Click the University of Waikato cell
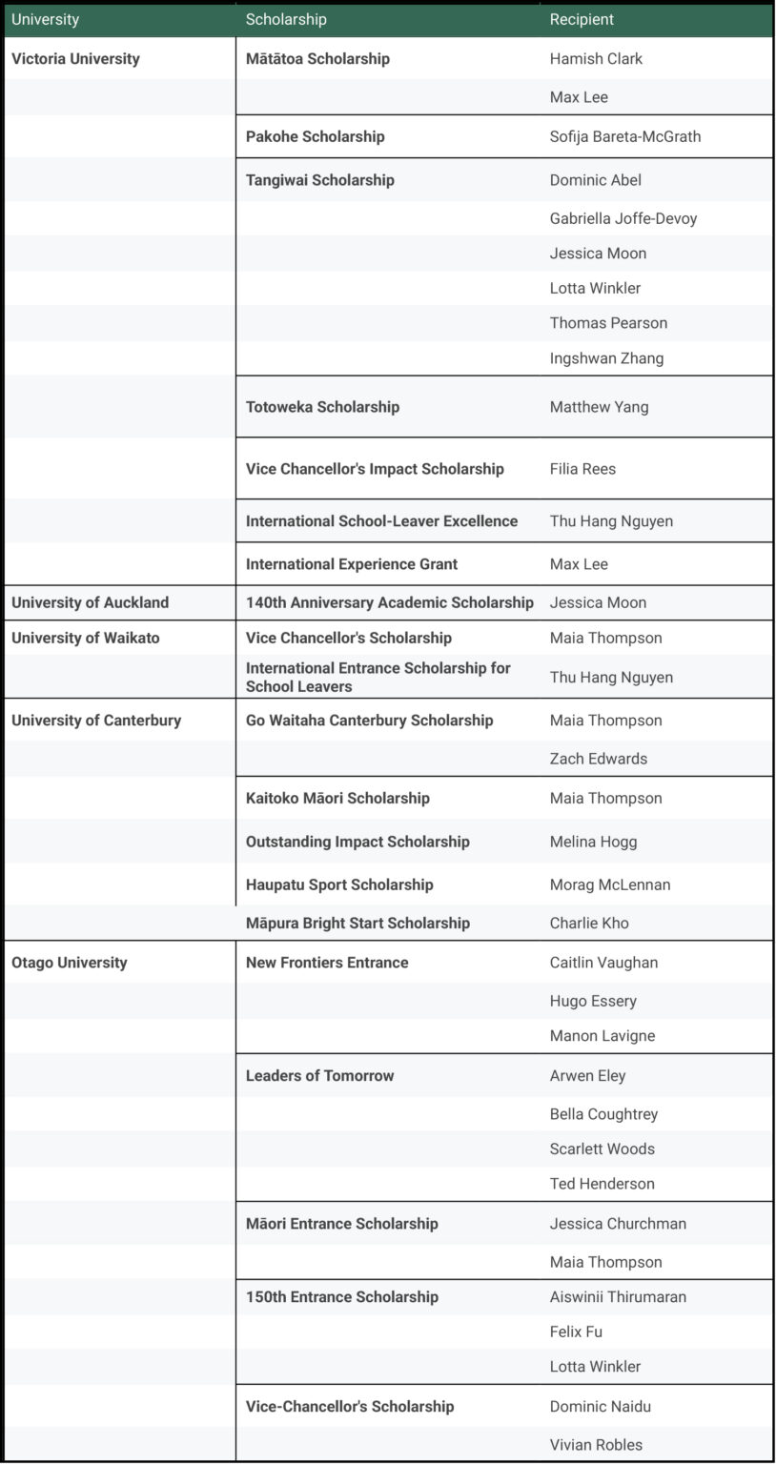 coord(86,638)
